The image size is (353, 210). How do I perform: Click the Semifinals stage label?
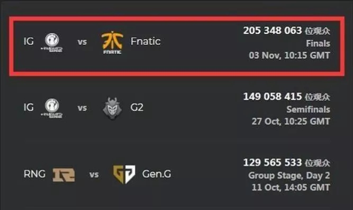308,109
